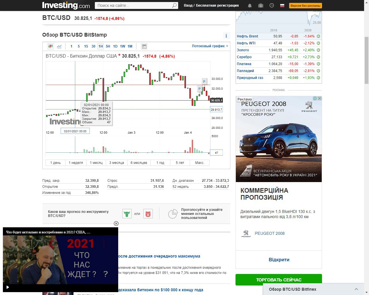The height and width of the screenshot is (295, 369).
Task: Switch to area line chart type
Action: tap(59, 46)
